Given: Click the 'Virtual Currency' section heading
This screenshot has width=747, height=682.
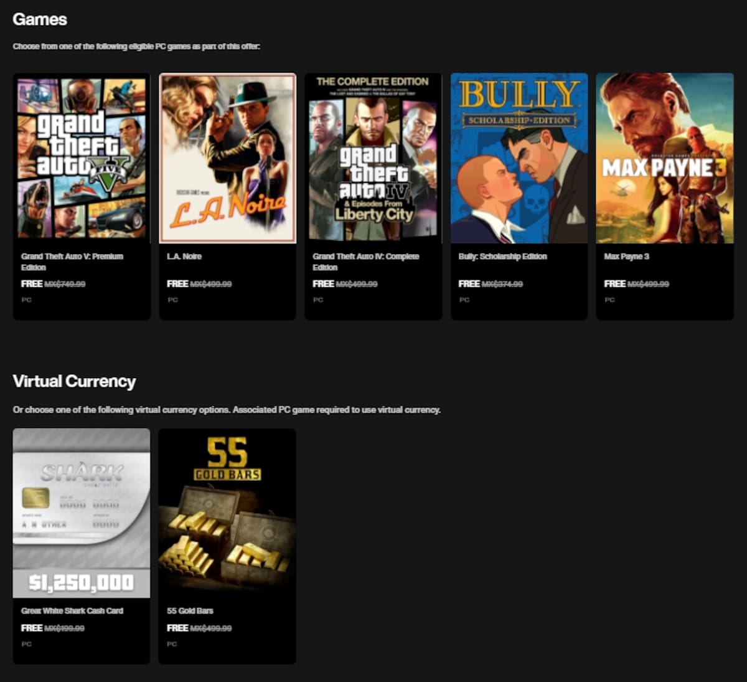Looking at the screenshot, I should pos(74,381).
